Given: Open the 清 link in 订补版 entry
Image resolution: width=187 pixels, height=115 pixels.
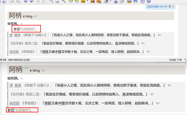Looking at the screenshot, I should tap(11, 85).
